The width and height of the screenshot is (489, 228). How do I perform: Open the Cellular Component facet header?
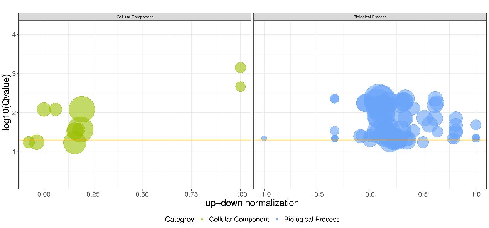coord(135,17)
